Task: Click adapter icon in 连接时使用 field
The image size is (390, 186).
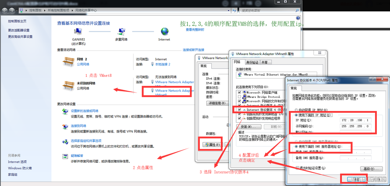Action: (240, 75)
